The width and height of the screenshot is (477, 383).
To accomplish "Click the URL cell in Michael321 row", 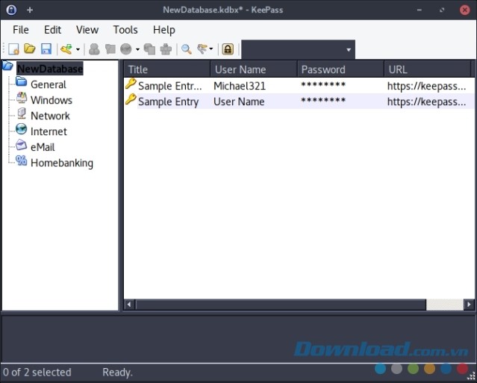I will 426,86.
